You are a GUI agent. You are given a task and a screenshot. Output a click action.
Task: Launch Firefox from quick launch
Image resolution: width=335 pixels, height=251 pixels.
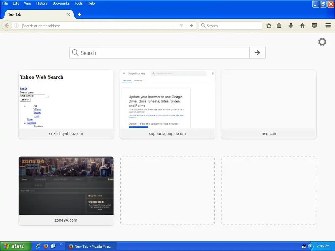pyautogui.click(x=46, y=246)
